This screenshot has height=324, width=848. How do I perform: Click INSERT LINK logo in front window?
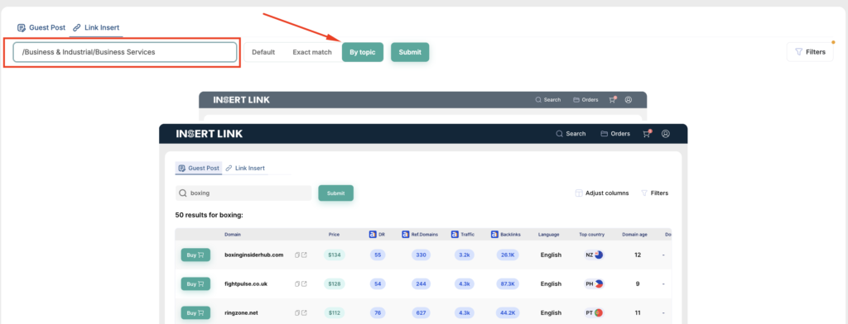point(210,134)
